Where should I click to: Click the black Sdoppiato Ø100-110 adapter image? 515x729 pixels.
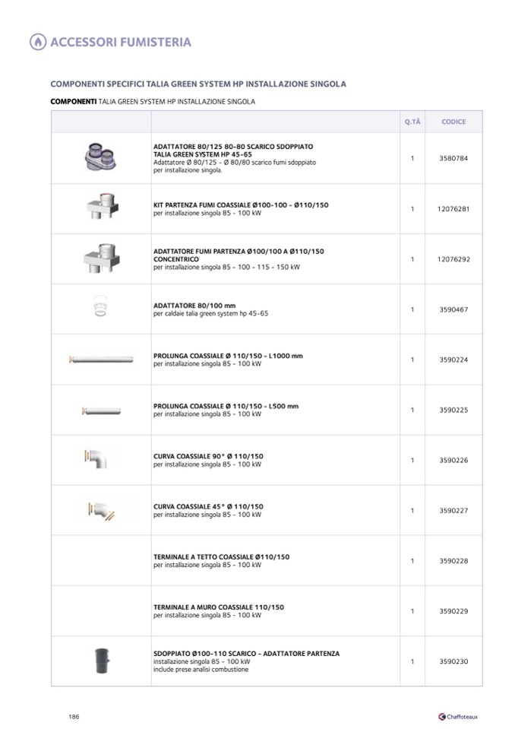click(101, 658)
